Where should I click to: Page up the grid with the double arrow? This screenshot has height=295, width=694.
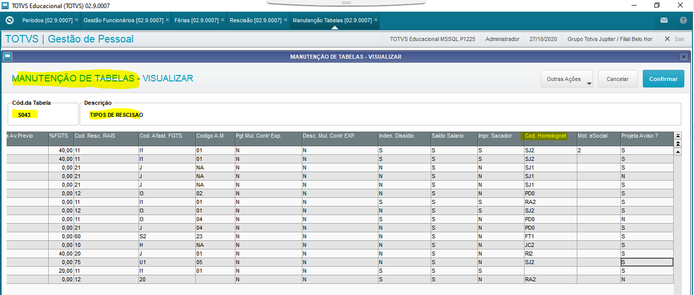(x=677, y=144)
